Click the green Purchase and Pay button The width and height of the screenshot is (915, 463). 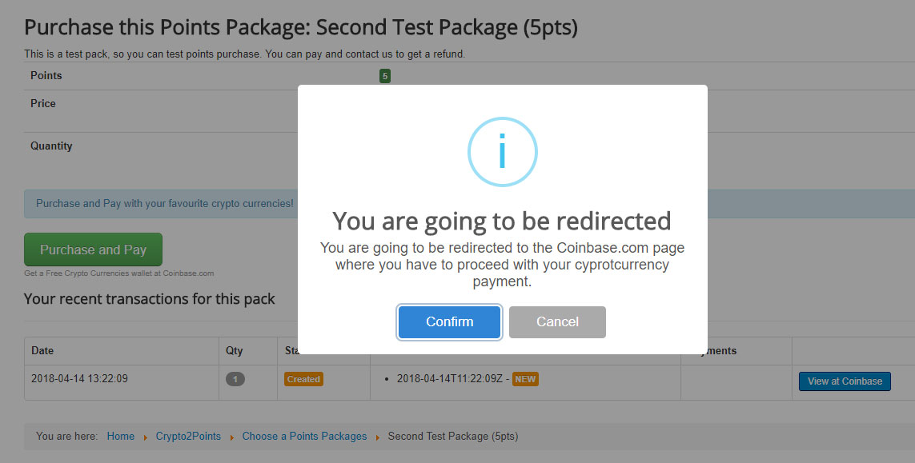(94, 249)
